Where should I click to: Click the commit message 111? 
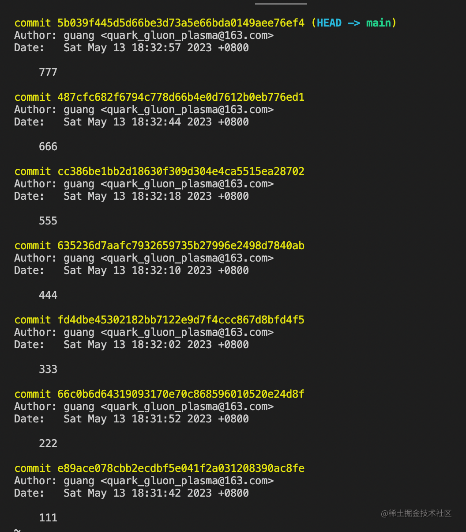coord(48,518)
